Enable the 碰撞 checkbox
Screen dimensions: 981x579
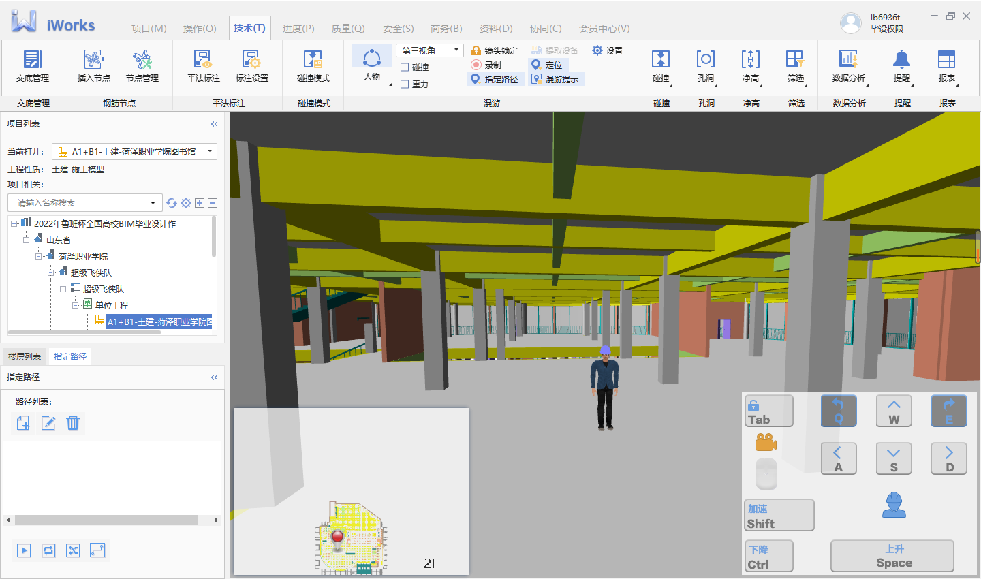[405, 67]
